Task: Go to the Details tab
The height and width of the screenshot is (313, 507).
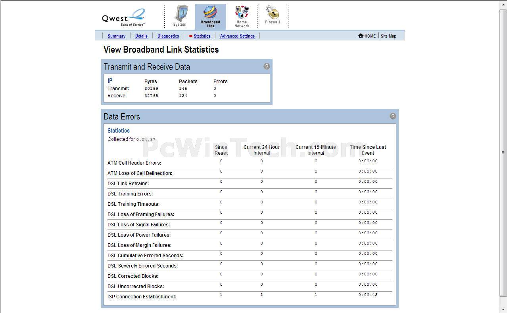Action: click(141, 36)
